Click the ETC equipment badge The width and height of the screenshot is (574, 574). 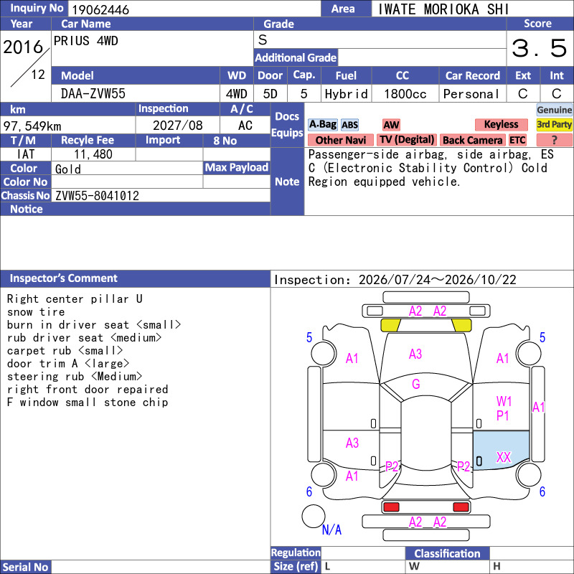pyautogui.click(x=517, y=140)
